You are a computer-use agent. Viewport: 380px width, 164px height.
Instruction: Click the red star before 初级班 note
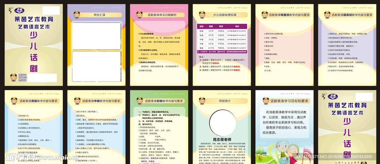pyautogui.click(x=200, y=59)
